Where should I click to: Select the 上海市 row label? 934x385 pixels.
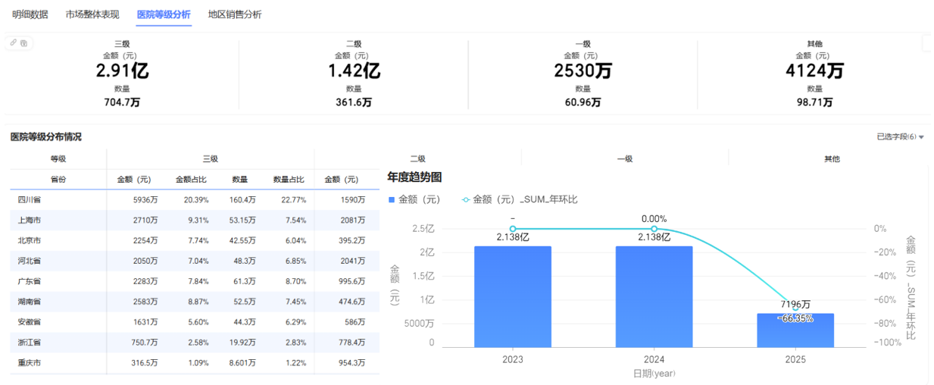coord(31,221)
